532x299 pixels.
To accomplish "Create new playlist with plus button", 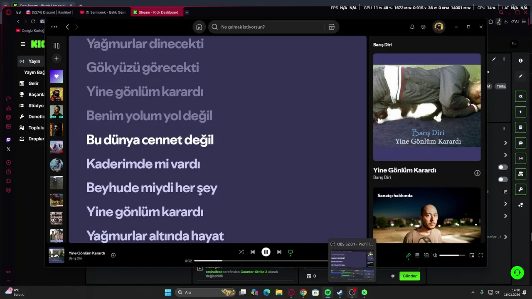I will click(57, 59).
